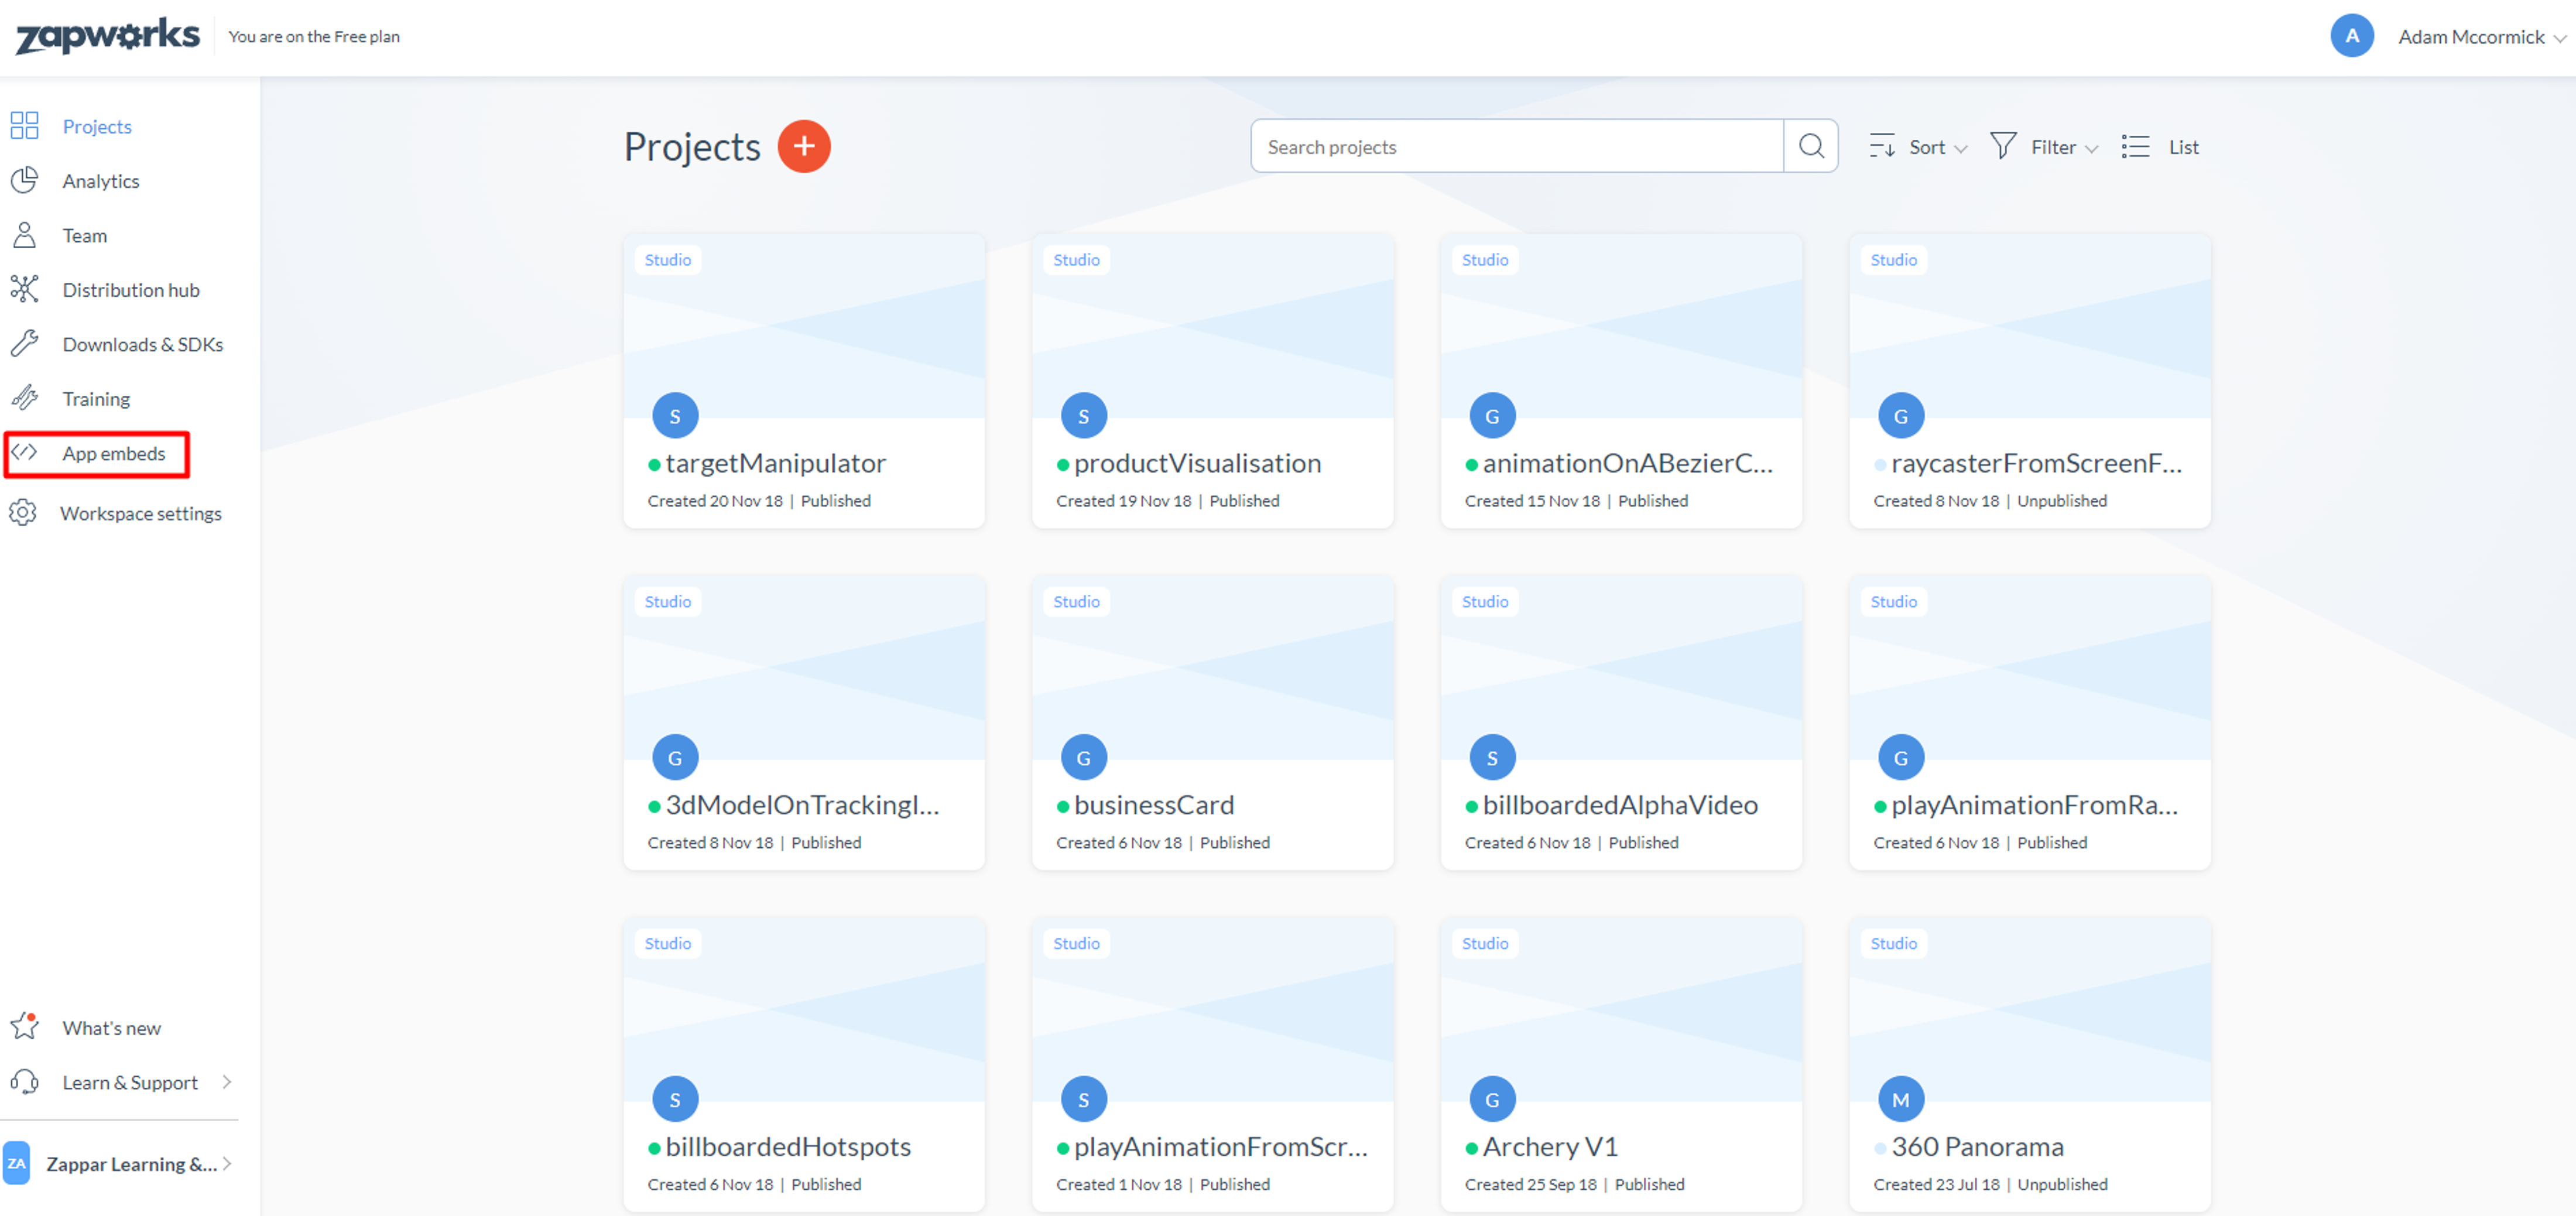2576x1216 pixels.
Task: Click the Filter funnel icon
Action: (2003, 146)
